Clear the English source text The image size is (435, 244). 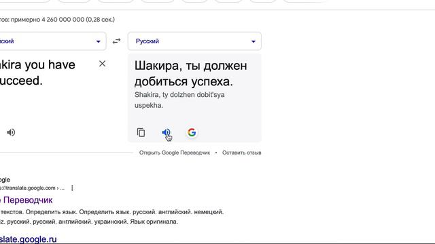[x=102, y=64]
